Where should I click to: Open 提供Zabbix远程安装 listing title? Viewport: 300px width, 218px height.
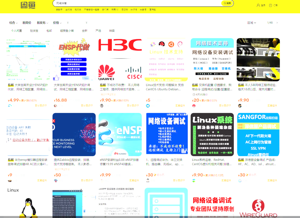[73, 162]
